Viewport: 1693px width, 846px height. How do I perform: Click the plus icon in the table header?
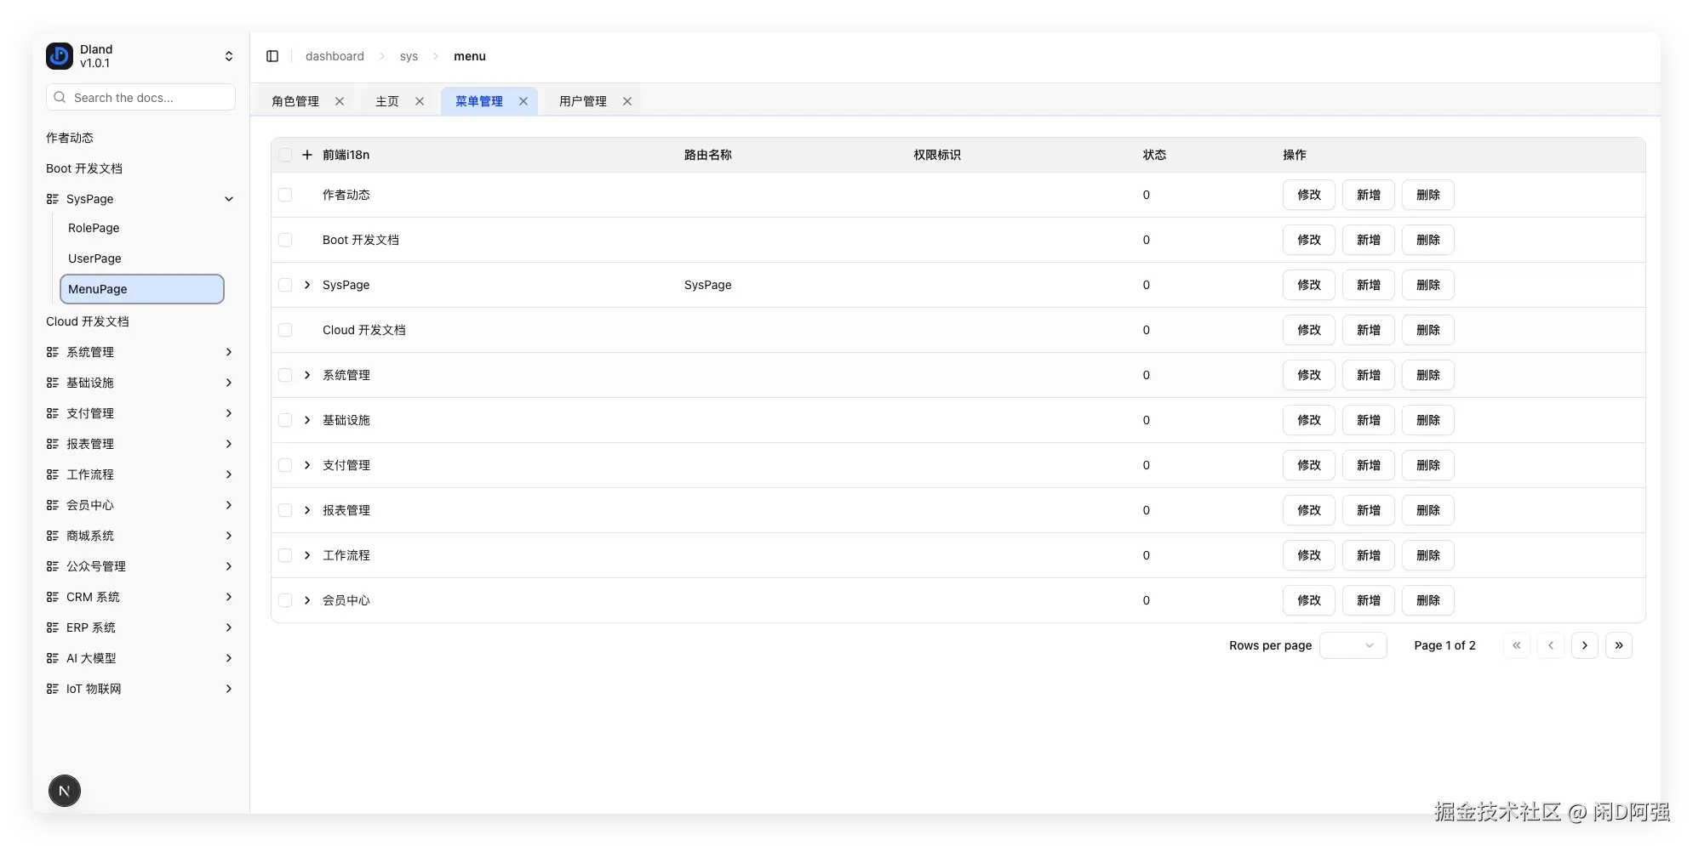[x=306, y=155]
